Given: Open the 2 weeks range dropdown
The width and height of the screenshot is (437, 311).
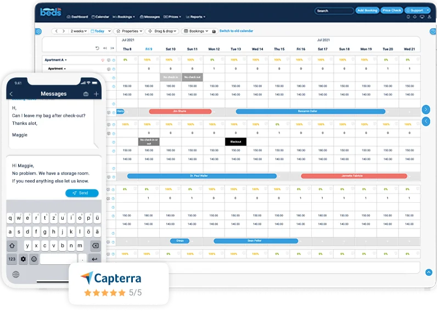Looking at the screenshot, I should [79, 31].
